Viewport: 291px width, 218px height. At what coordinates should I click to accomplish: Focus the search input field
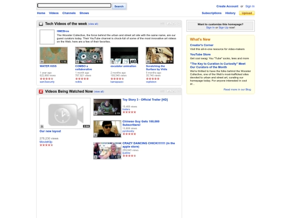[x=74, y=5]
